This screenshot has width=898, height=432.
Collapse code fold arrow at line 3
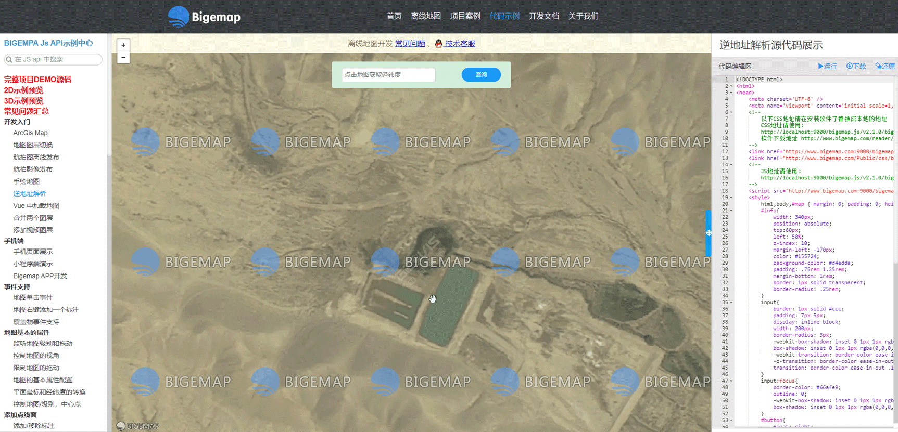click(731, 93)
